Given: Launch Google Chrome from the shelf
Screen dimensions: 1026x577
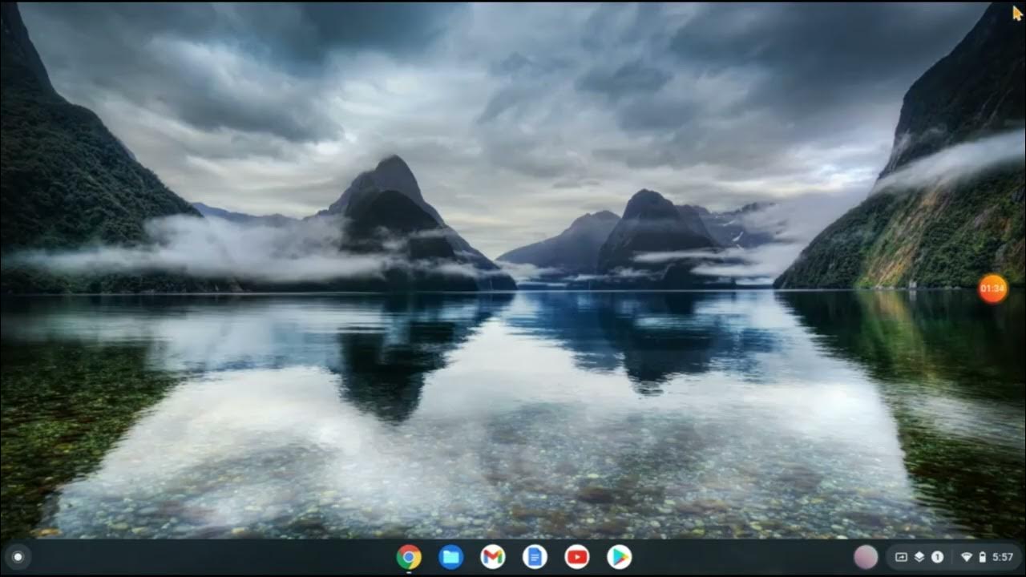Looking at the screenshot, I should point(409,557).
